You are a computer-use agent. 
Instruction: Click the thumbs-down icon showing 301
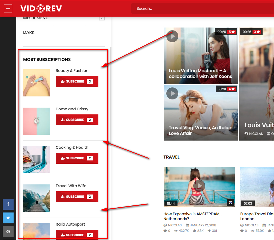(x=209, y=231)
